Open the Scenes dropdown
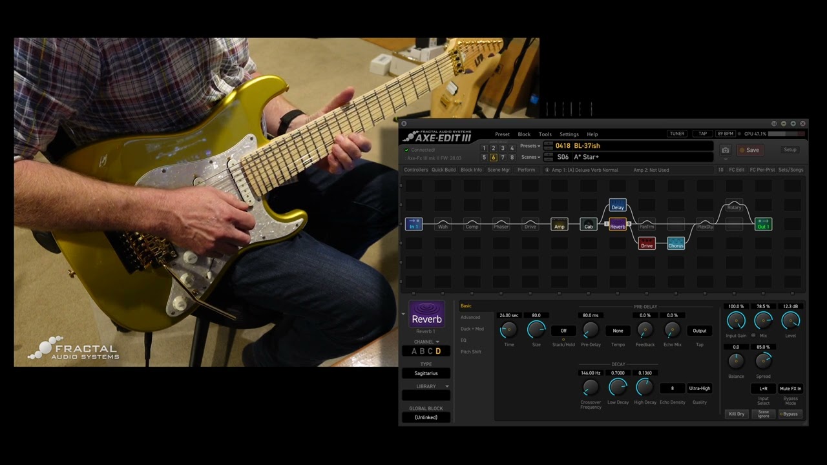 (x=530, y=157)
